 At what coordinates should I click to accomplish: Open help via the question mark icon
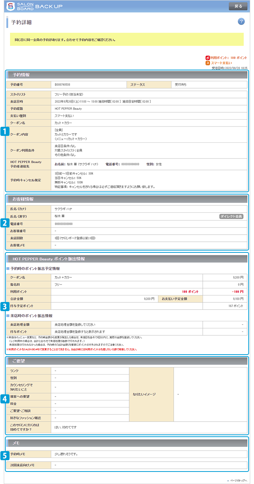241,21
